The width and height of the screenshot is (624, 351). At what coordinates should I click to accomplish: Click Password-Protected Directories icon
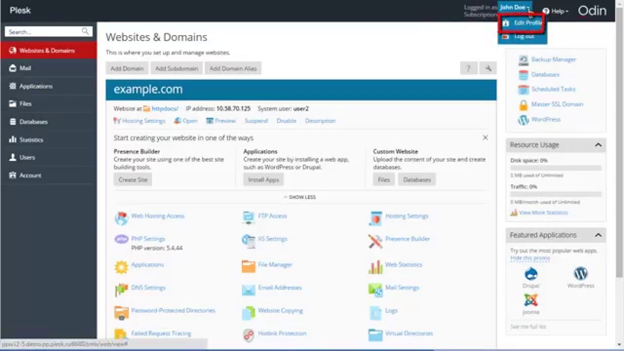point(121,312)
